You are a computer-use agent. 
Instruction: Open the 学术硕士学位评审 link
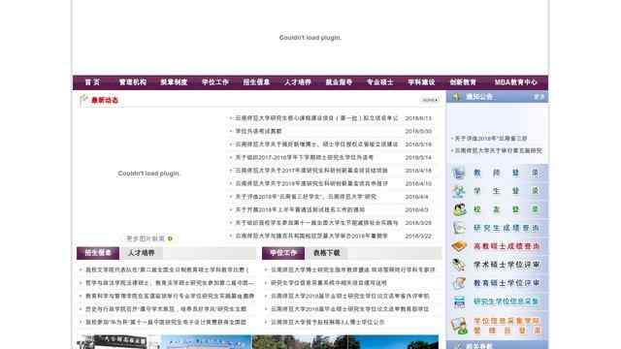click(x=507, y=265)
